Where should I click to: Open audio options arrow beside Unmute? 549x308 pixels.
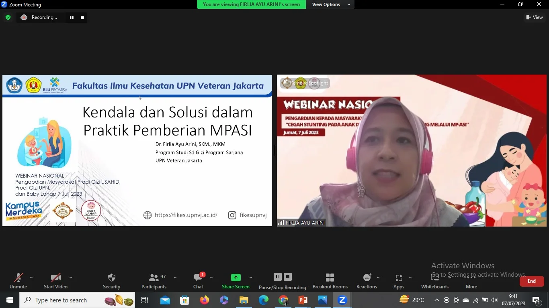click(31, 278)
